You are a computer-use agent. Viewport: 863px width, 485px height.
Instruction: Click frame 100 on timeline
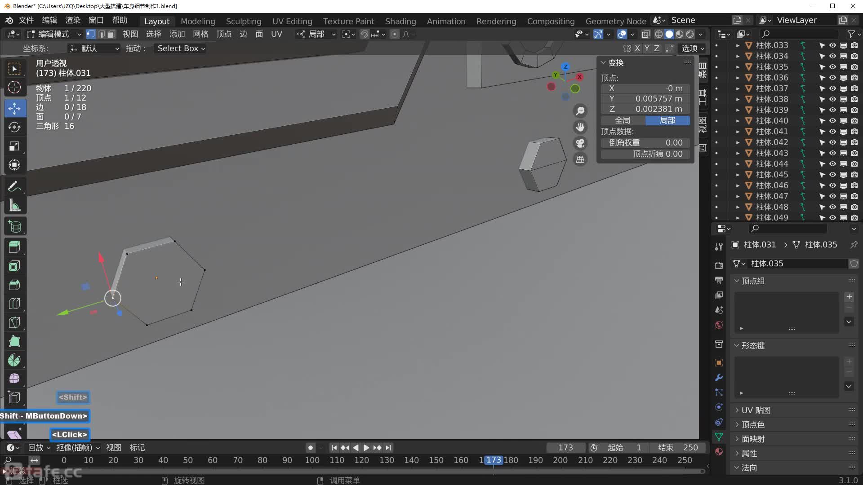coord(312,460)
